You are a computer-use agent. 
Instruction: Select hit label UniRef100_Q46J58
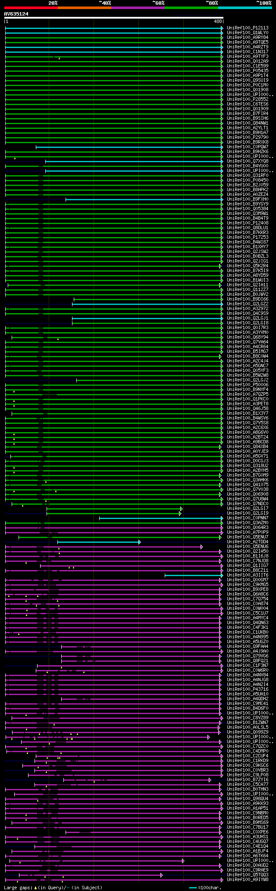tap(248, 408)
